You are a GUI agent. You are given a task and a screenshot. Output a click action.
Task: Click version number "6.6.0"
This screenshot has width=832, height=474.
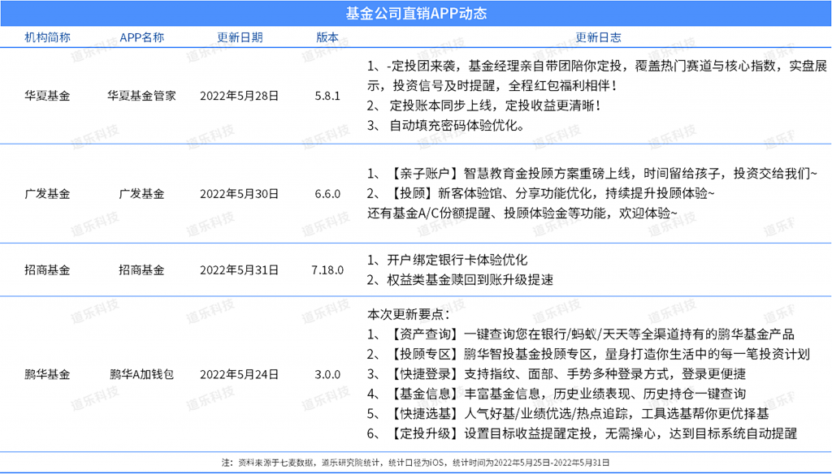click(327, 194)
